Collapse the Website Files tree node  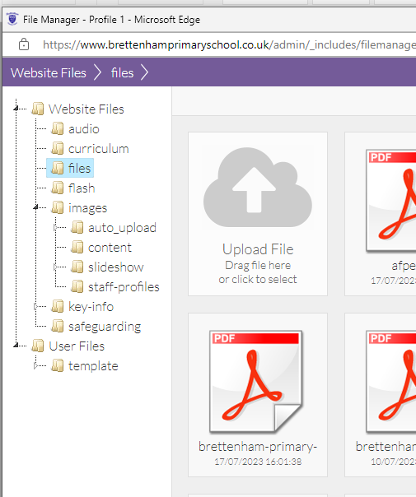(x=16, y=109)
